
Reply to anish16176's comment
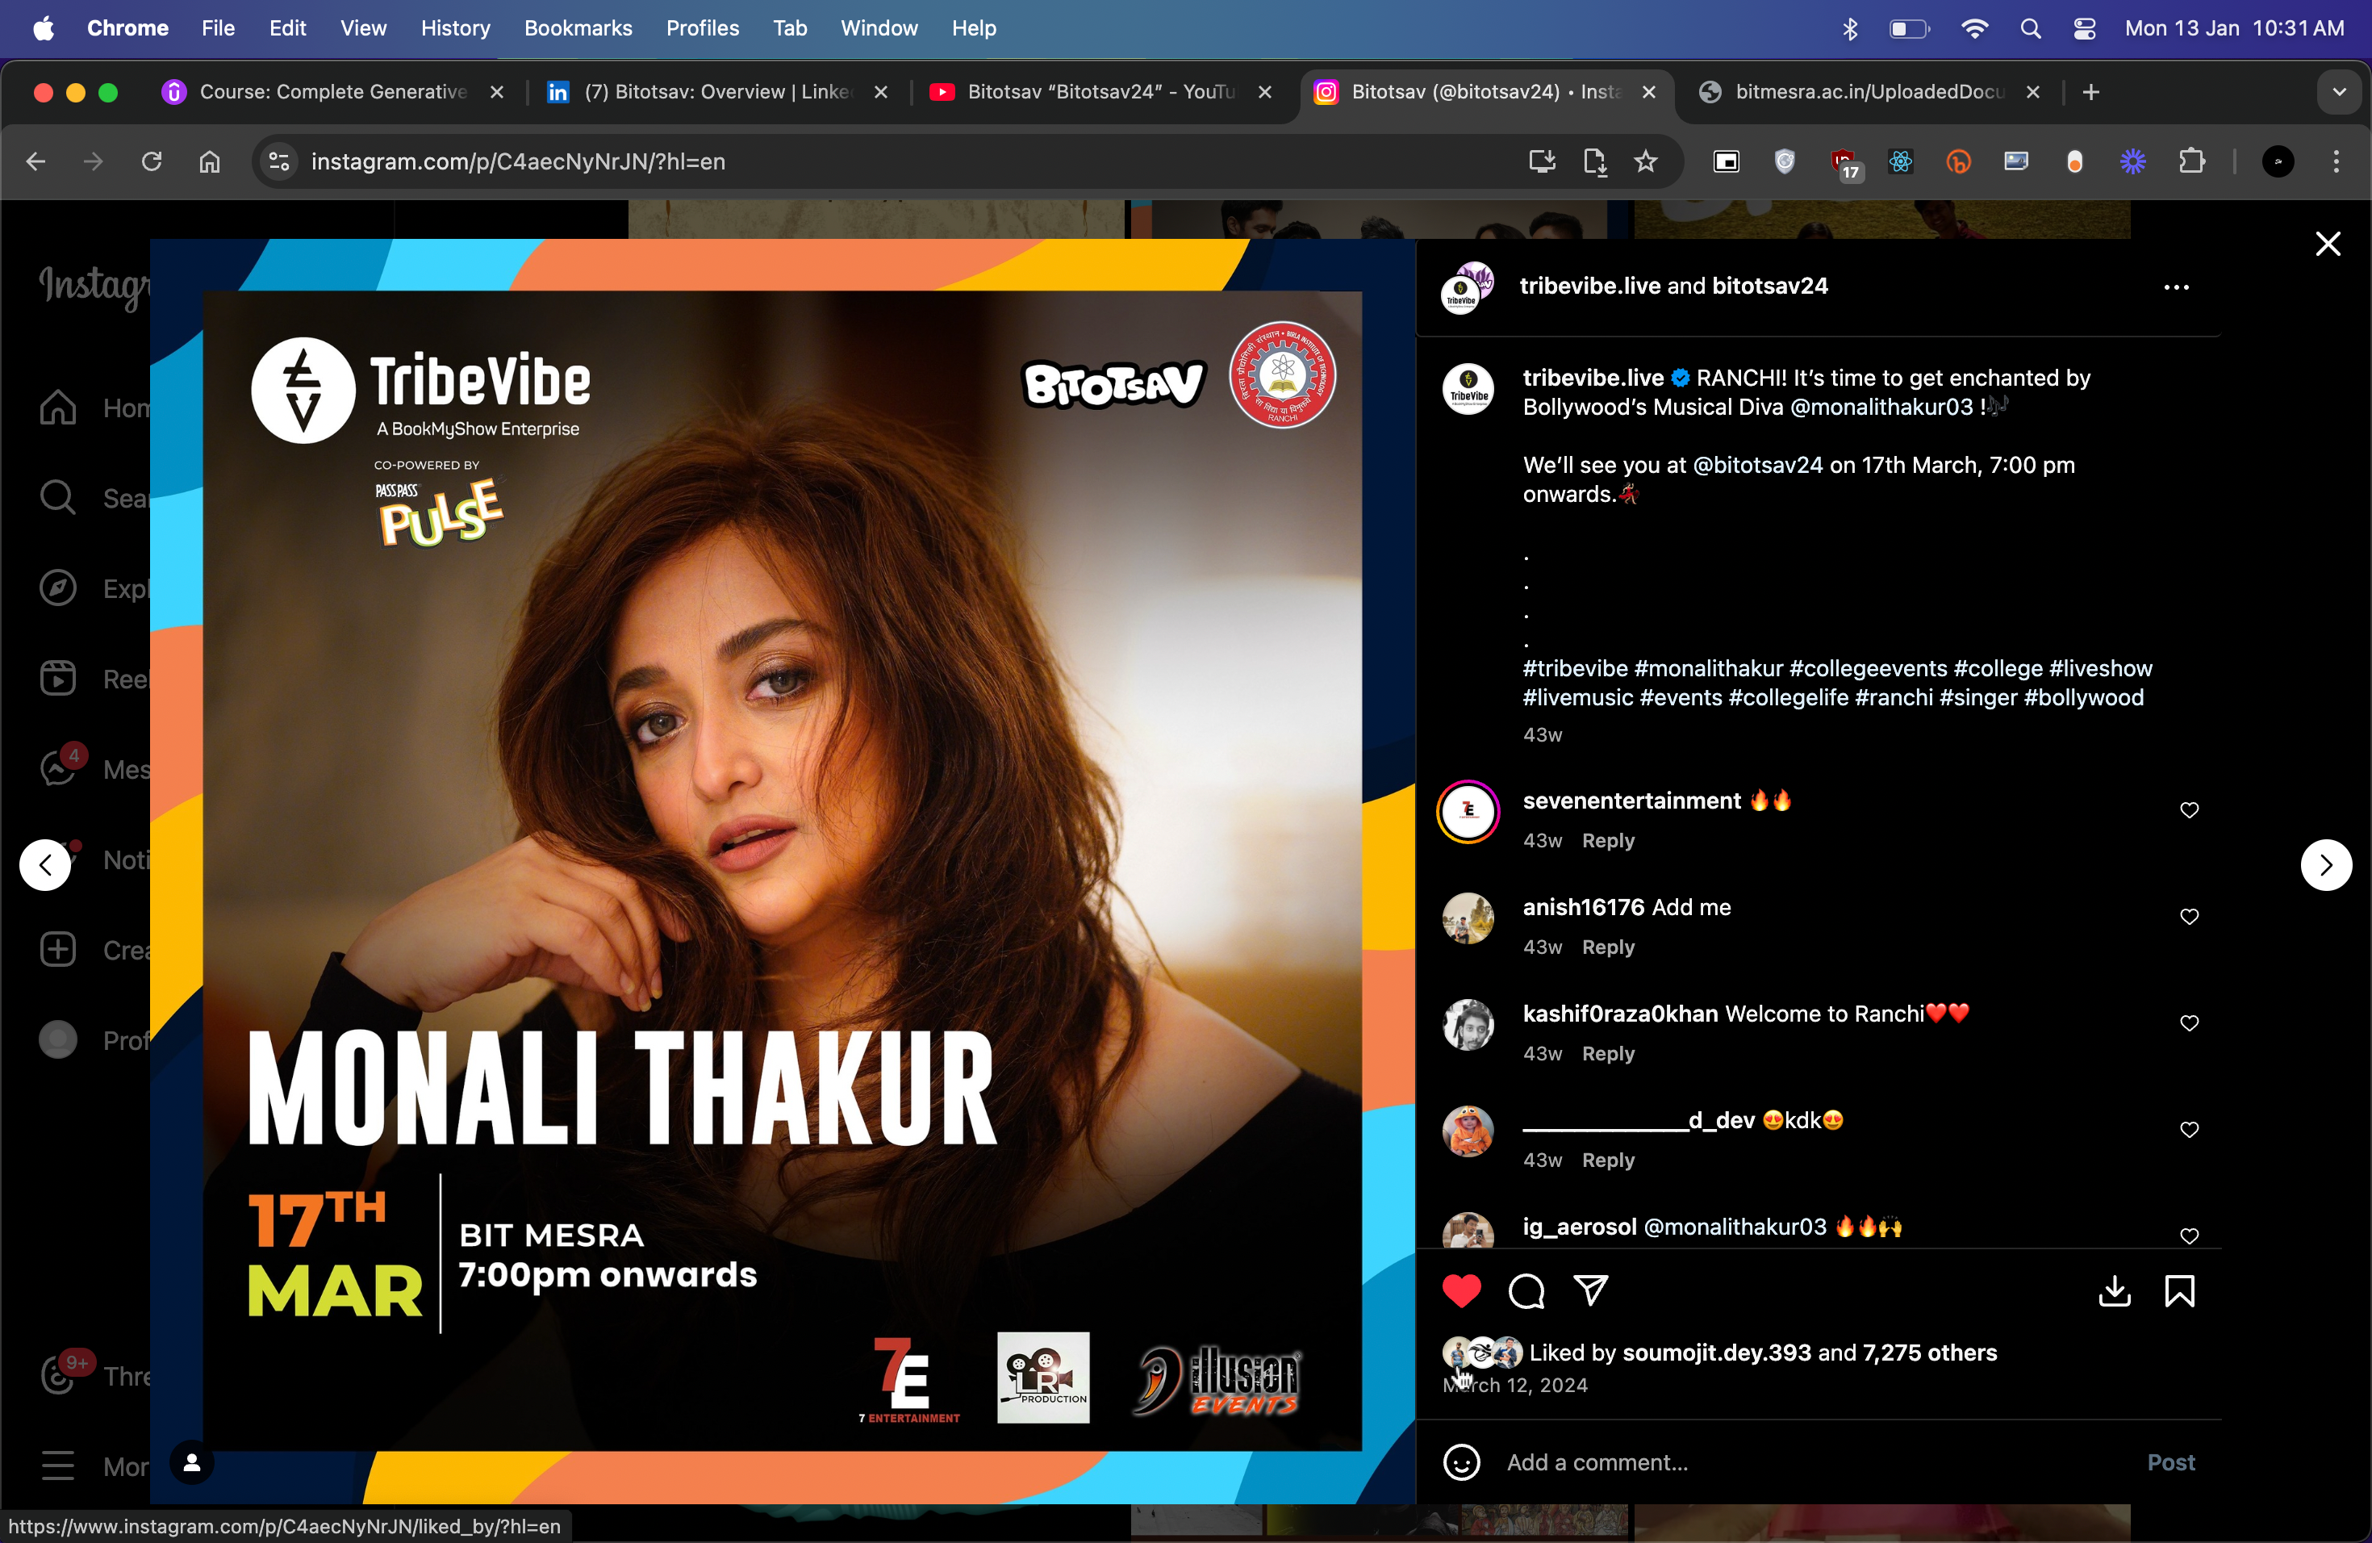(x=1608, y=947)
